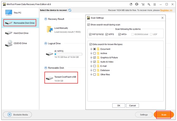
Task: Uncheck the HFS+ file system checkbox
Action: click(120, 34)
